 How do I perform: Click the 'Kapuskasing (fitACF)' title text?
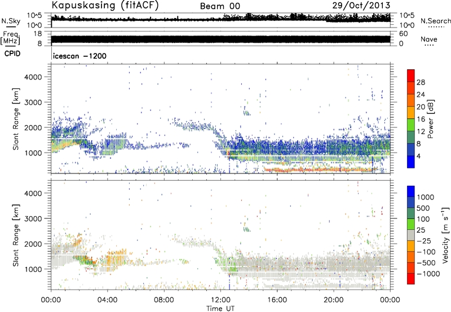(105, 5)
